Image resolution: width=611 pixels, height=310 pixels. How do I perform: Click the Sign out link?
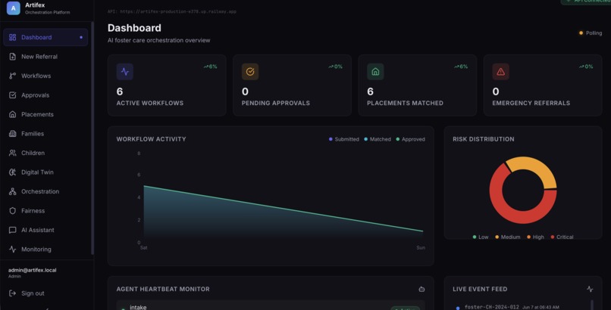pyautogui.click(x=33, y=293)
